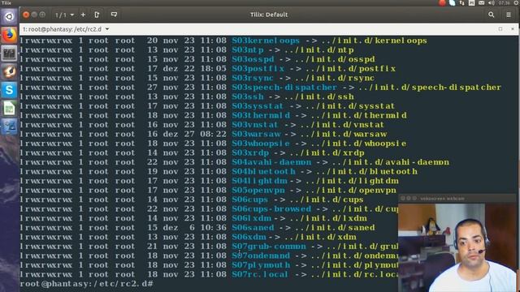Click the S03thermald symlink name
This screenshot has width=520, height=292.
pos(261,115)
